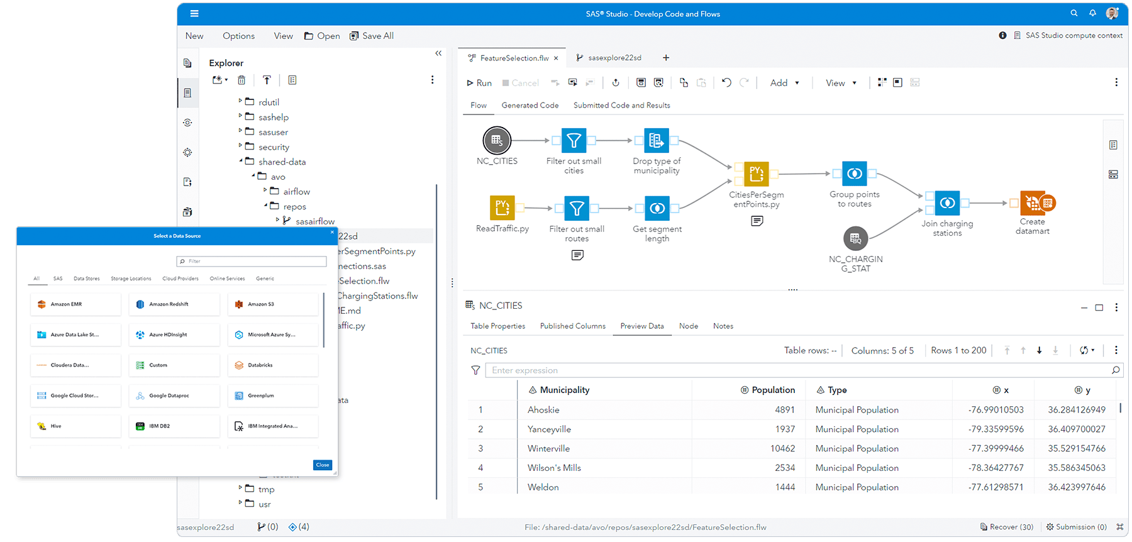Screen dimensions: 1132x542
Task: Select the NC_CITIES table node on canvas
Action: (x=497, y=140)
